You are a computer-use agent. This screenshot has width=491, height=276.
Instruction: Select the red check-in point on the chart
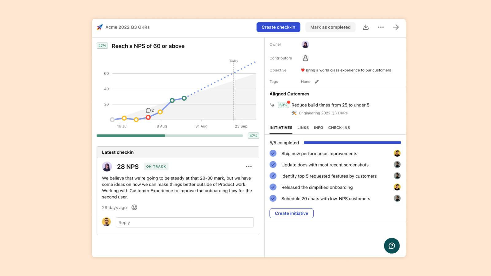(148, 117)
